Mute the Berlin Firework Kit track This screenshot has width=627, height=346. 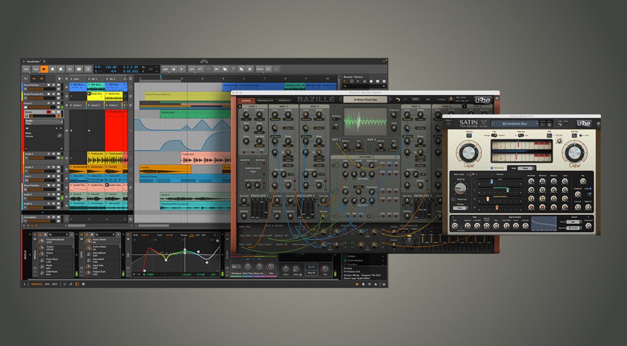coord(58,94)
